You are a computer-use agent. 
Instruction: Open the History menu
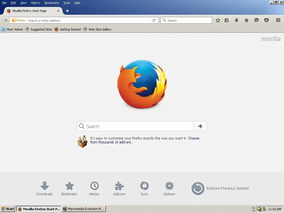(x=35, y=3)
